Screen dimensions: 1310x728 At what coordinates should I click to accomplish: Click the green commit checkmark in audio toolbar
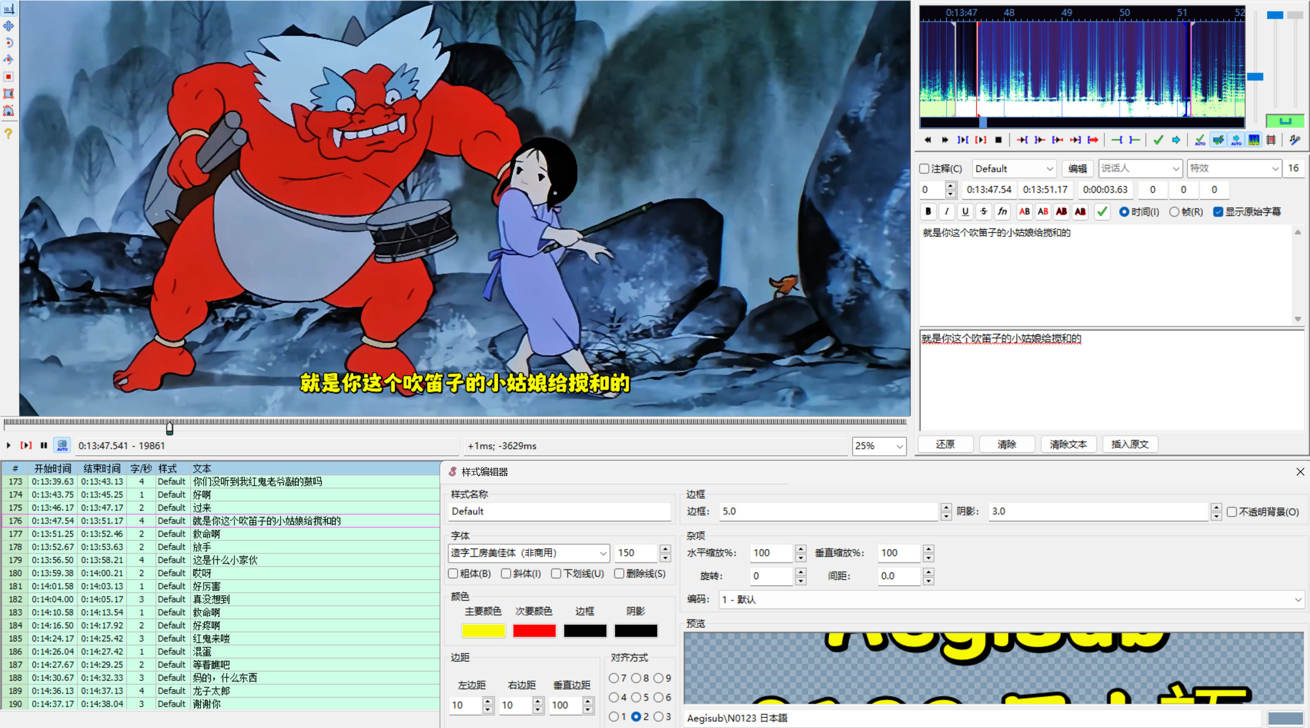tap(1158, 140)
